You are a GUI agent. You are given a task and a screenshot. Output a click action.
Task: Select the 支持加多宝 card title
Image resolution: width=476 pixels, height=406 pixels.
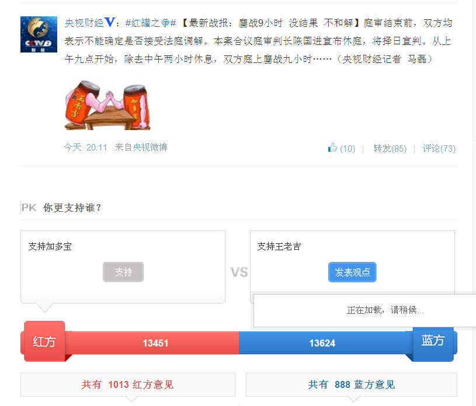50,246
